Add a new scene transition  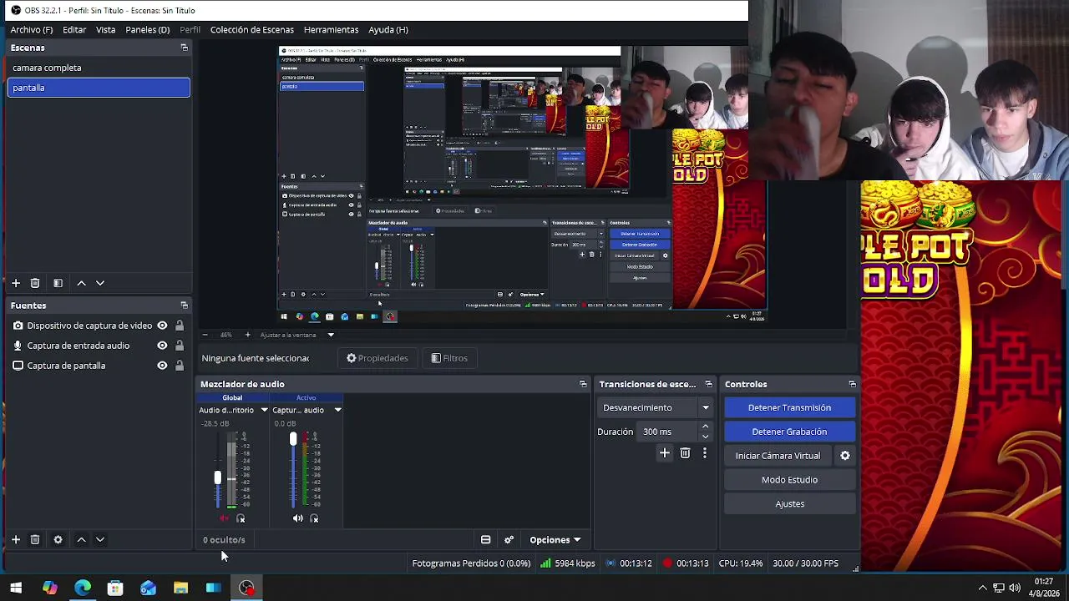tap(665, 453)
